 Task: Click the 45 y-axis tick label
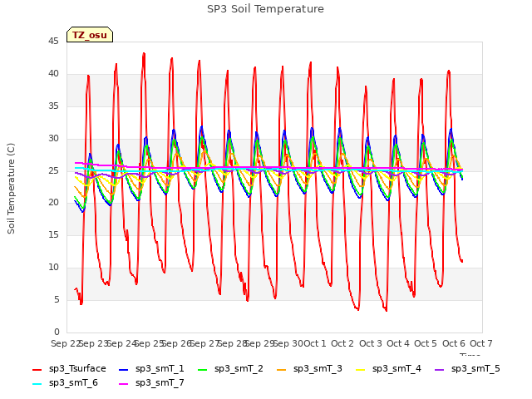(53, 42)
